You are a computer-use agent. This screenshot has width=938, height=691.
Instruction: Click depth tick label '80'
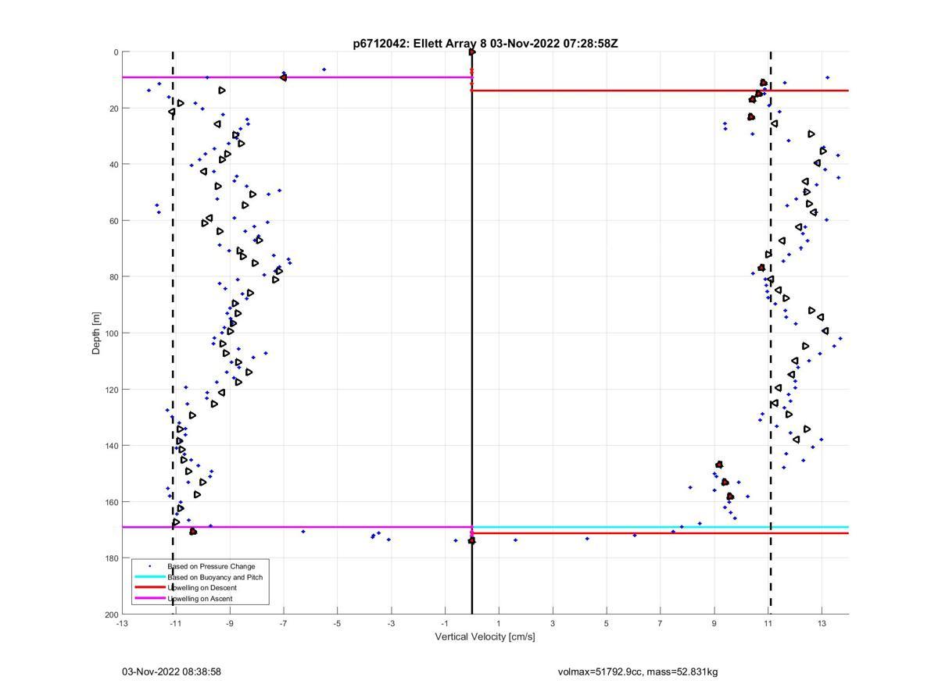tap(113, 277)
